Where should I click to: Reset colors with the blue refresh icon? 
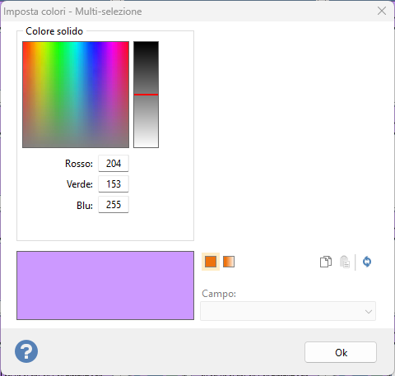click(367, 262)
